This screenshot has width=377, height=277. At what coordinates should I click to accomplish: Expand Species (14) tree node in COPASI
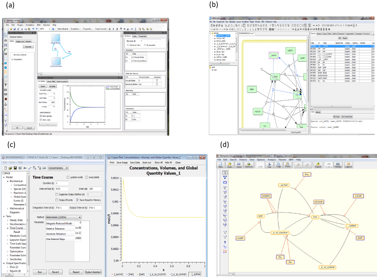[11, 189]
